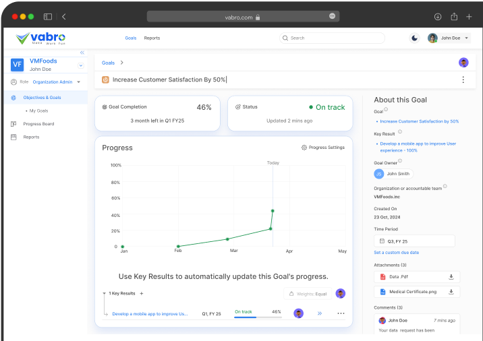Open the John Doe account dropdown
Image resolution: width=483 pixels, height=341 pixels.
tap(467, 38)
